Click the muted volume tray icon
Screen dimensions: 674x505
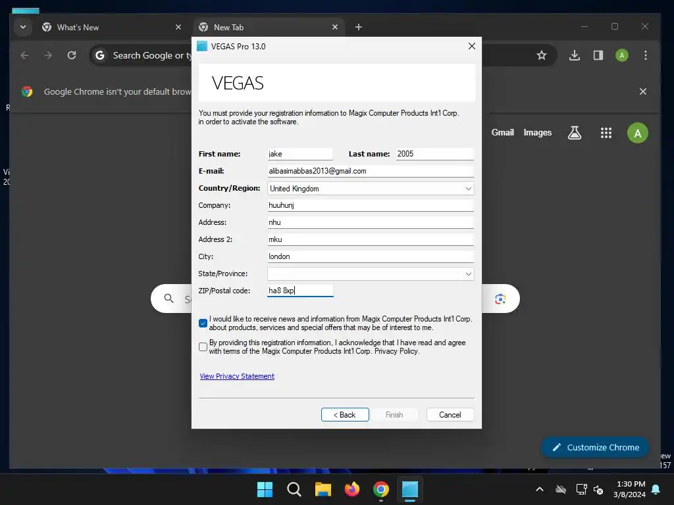598,489
